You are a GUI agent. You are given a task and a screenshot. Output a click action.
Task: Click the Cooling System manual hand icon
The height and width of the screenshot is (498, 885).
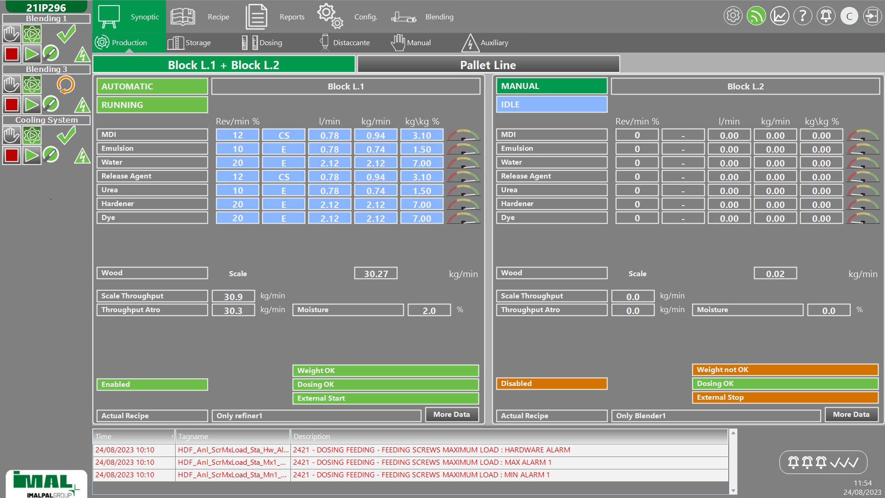pyautogui.click(x=12, y=136)
